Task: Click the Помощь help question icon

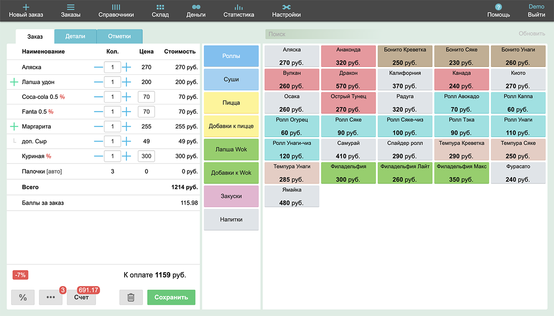Action: 499,7
